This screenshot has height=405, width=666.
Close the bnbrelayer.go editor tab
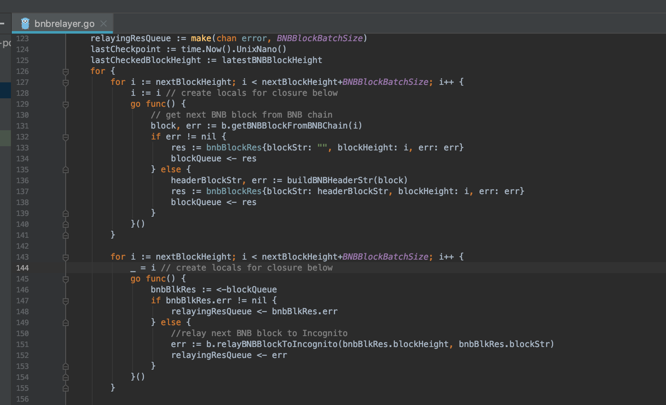pyautogui.click(x=104, y=24)
